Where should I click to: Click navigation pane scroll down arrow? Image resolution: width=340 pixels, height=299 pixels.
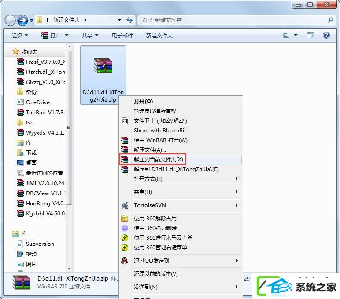click(x=69, y=269)
